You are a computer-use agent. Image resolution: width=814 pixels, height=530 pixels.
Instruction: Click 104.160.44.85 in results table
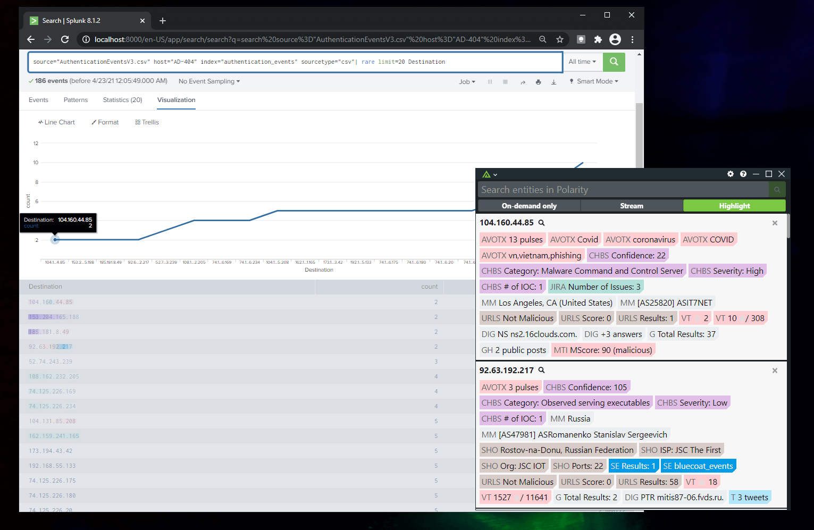[51, 302]
